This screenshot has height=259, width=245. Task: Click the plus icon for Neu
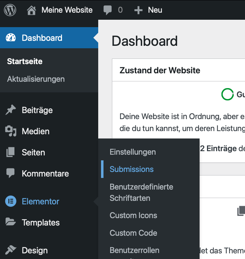point(138,10)
